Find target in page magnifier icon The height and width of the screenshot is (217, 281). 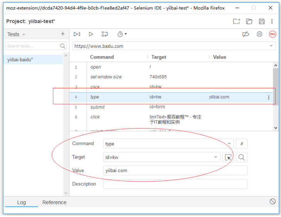(x=242, y=157)
